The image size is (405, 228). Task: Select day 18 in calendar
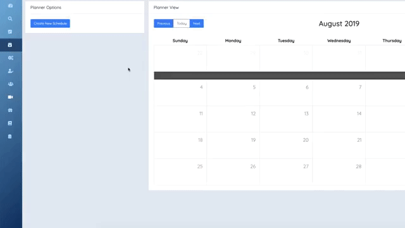click(x=180, y=145)
